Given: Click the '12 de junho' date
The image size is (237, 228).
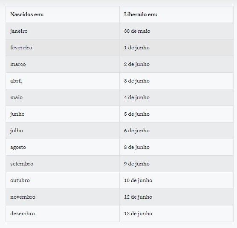Looking at the screenshot, I should click(138, 197).
